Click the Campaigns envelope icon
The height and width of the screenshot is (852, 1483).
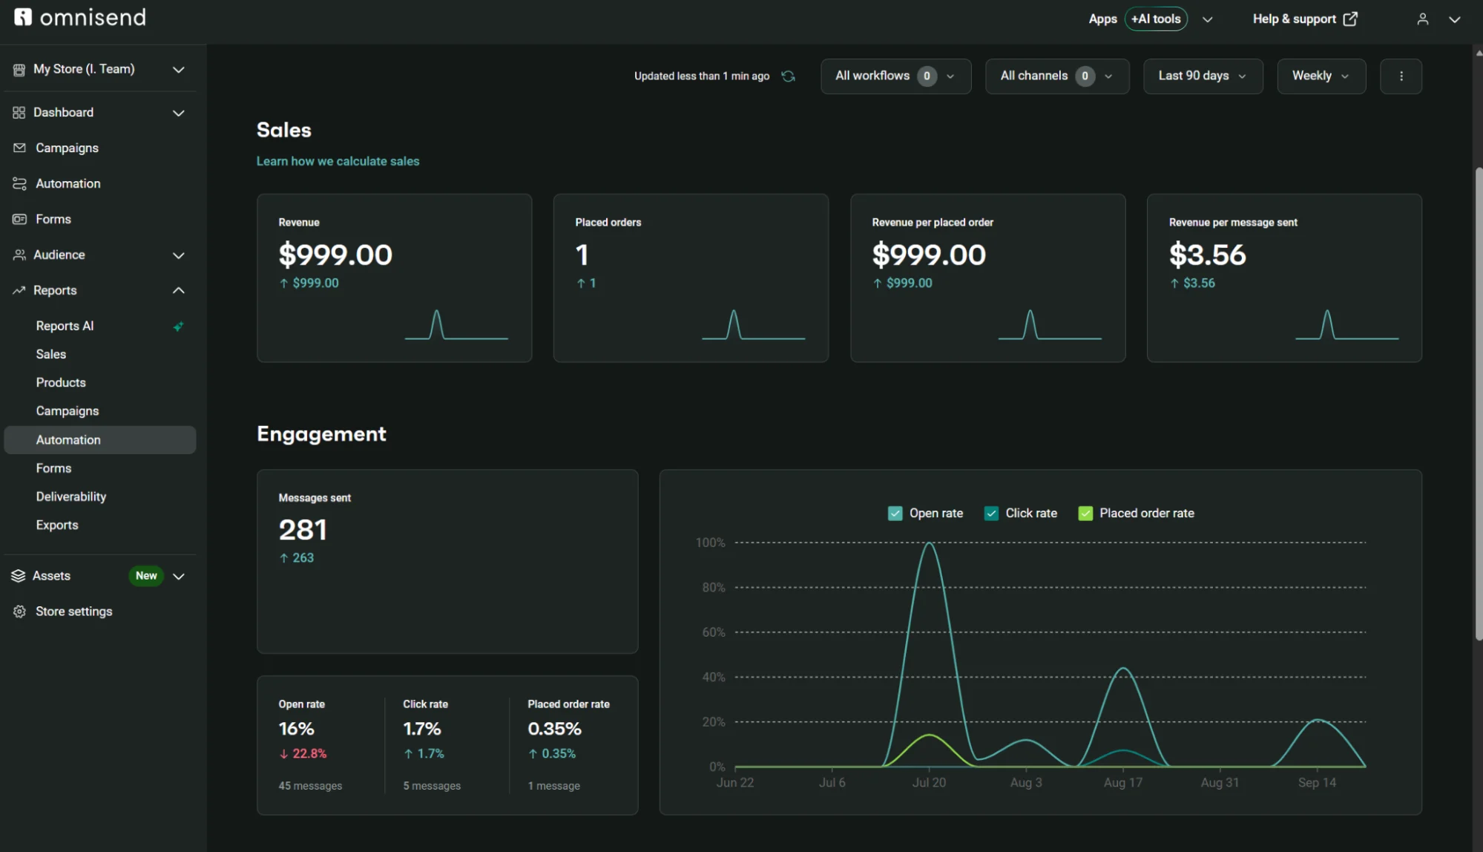click(19, 148)
